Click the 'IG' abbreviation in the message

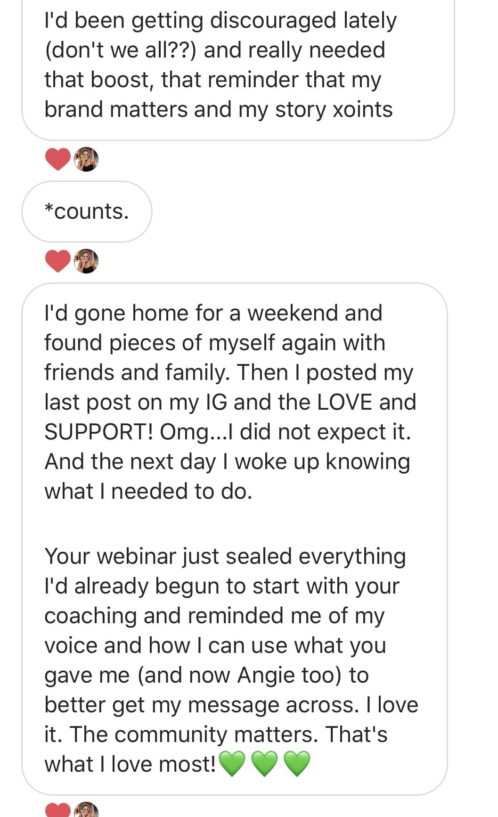(x=216, y=402)
